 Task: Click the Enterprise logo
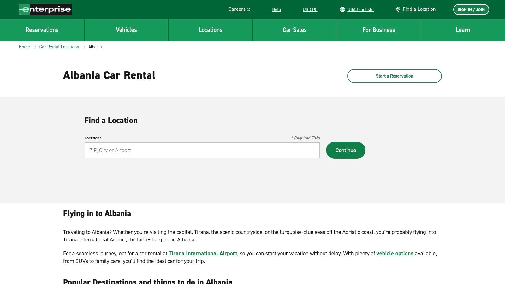point(45,9)
